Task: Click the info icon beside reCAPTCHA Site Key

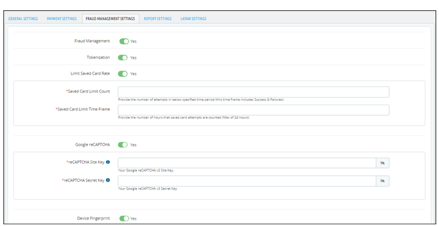Action: tap(108, 162)
